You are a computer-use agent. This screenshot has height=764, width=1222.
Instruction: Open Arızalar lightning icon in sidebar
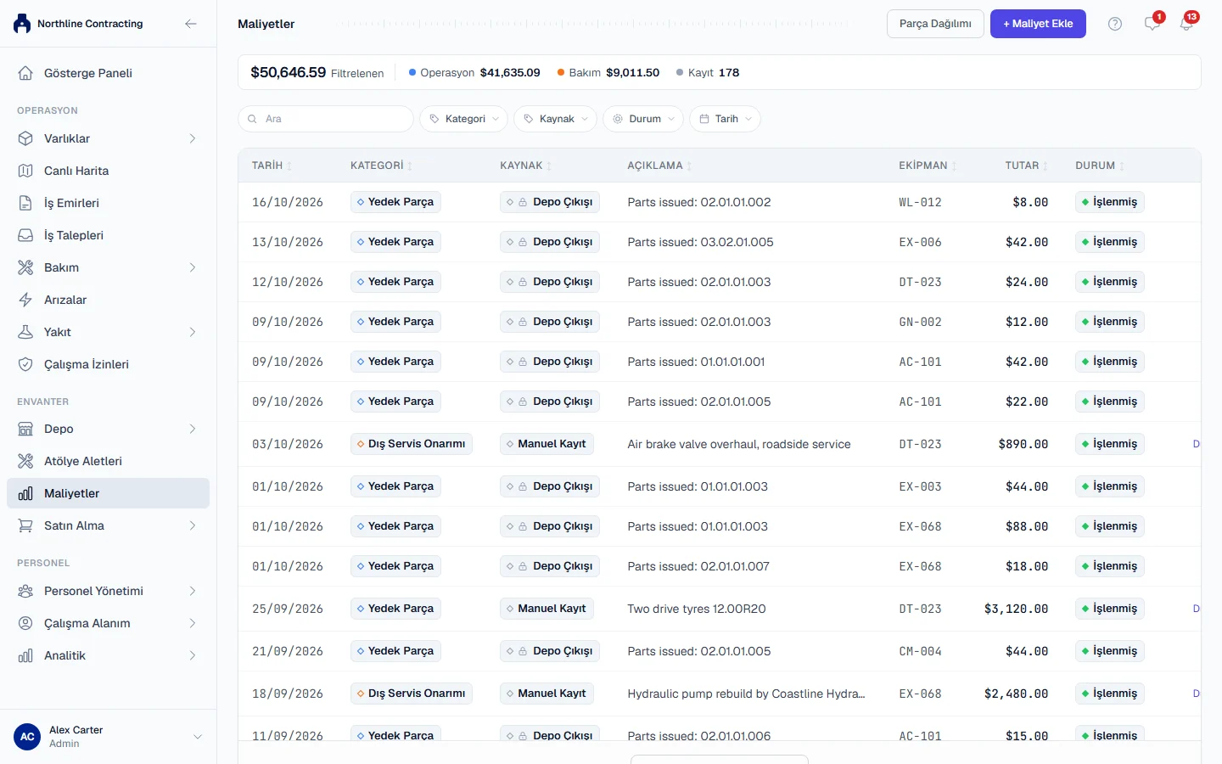tap(25, 300)
